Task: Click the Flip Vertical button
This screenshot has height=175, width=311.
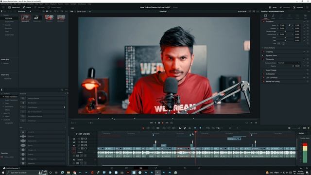Action: tap(283, 43)
